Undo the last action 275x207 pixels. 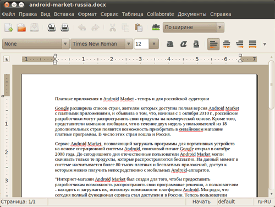[x=82, y=28]
